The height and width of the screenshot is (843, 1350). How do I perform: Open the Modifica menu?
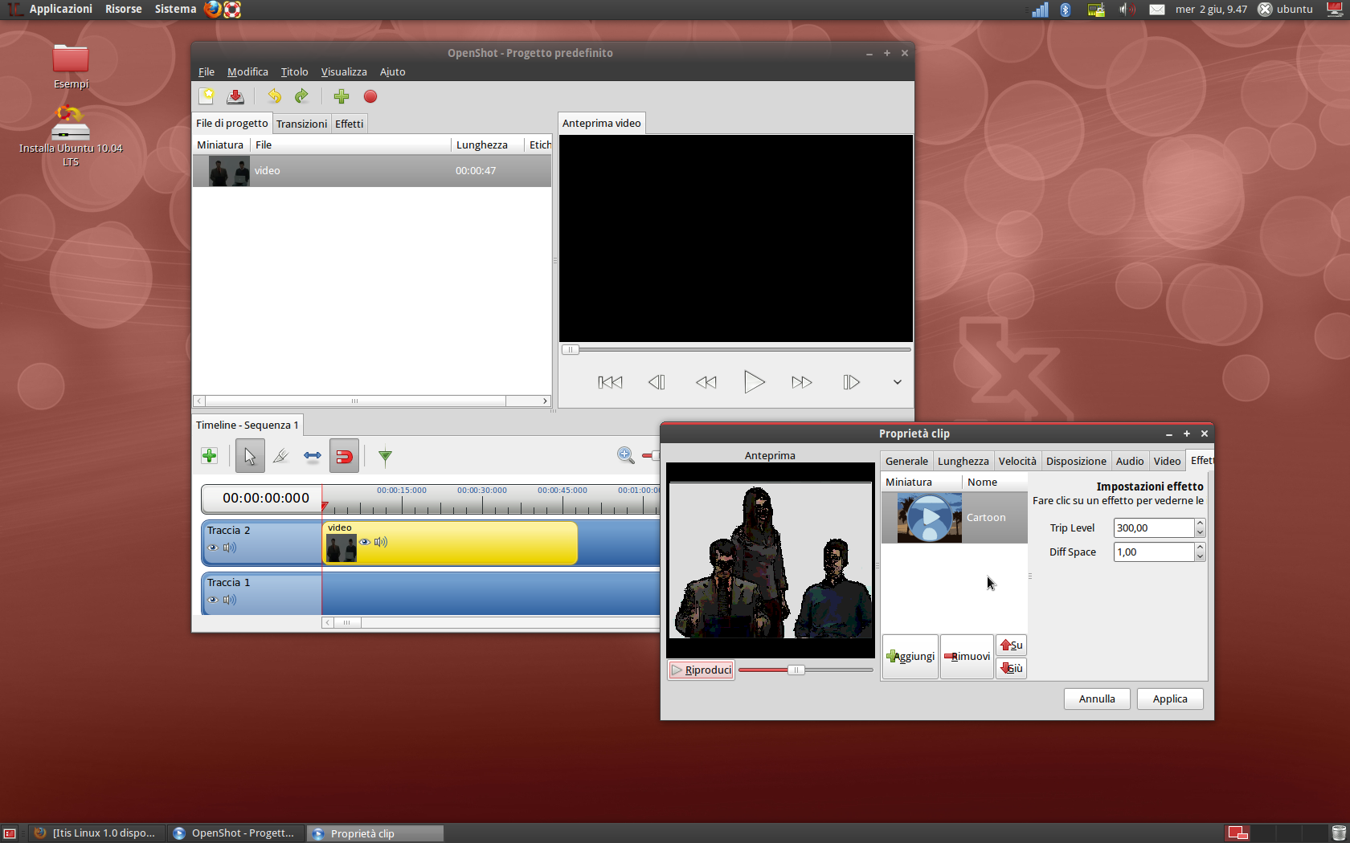coord(247,71)
